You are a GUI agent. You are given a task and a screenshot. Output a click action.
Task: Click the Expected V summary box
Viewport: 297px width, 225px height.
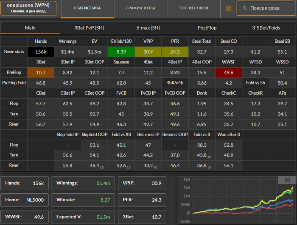click(x=83, y=217)
